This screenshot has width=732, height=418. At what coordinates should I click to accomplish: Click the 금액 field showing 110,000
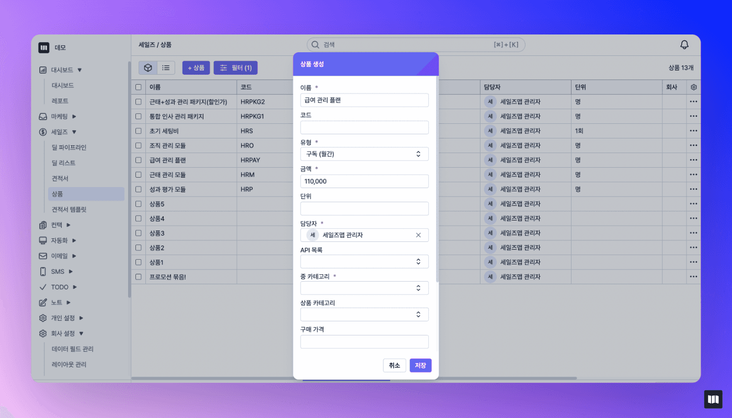coord(364,181)
